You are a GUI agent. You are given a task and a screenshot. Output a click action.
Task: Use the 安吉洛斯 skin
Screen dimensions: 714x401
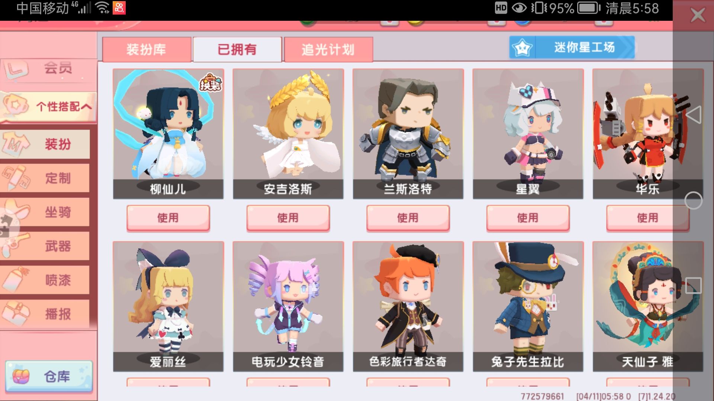pyautogui.click(x=288, y=218)
